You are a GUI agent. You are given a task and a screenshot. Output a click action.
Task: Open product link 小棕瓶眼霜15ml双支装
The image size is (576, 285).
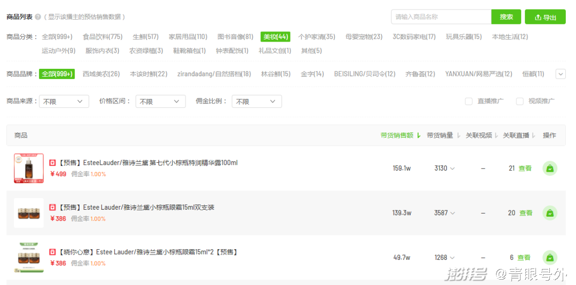[135, 208]
